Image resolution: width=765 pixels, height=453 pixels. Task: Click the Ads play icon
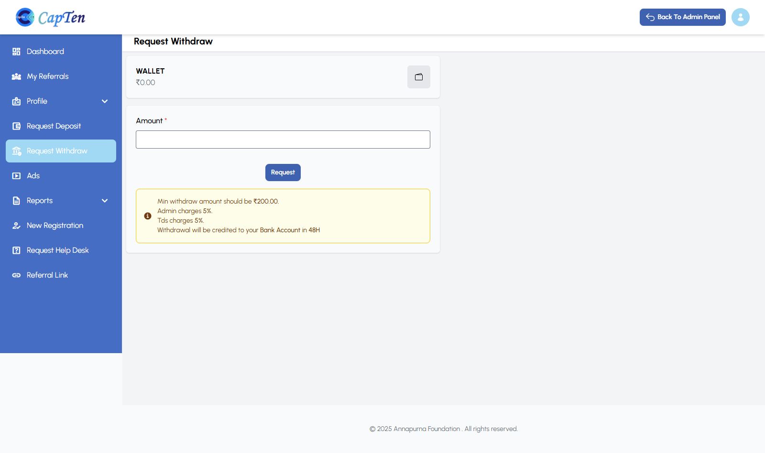(x=16, y=176)
